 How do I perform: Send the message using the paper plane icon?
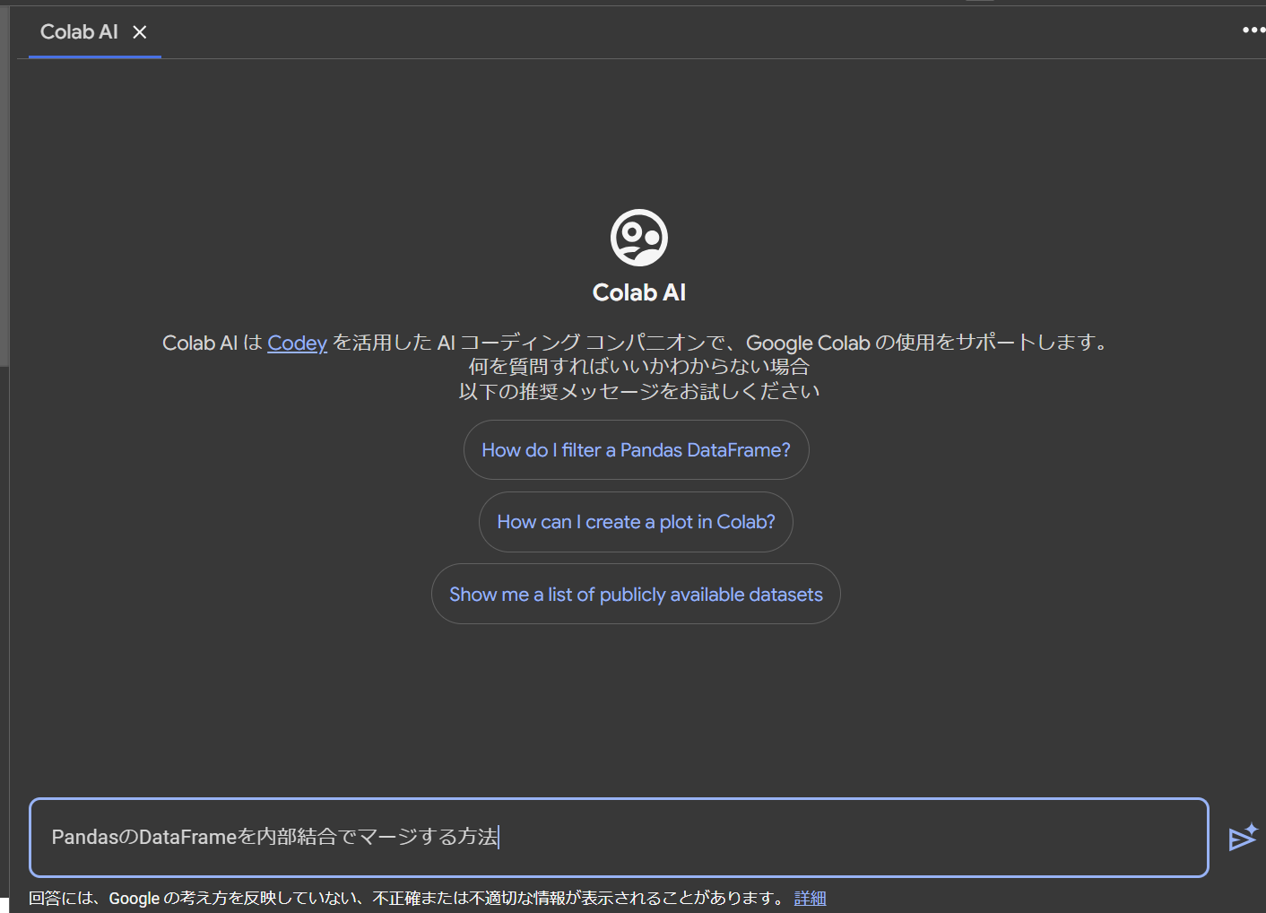(x=1243, y=837)
